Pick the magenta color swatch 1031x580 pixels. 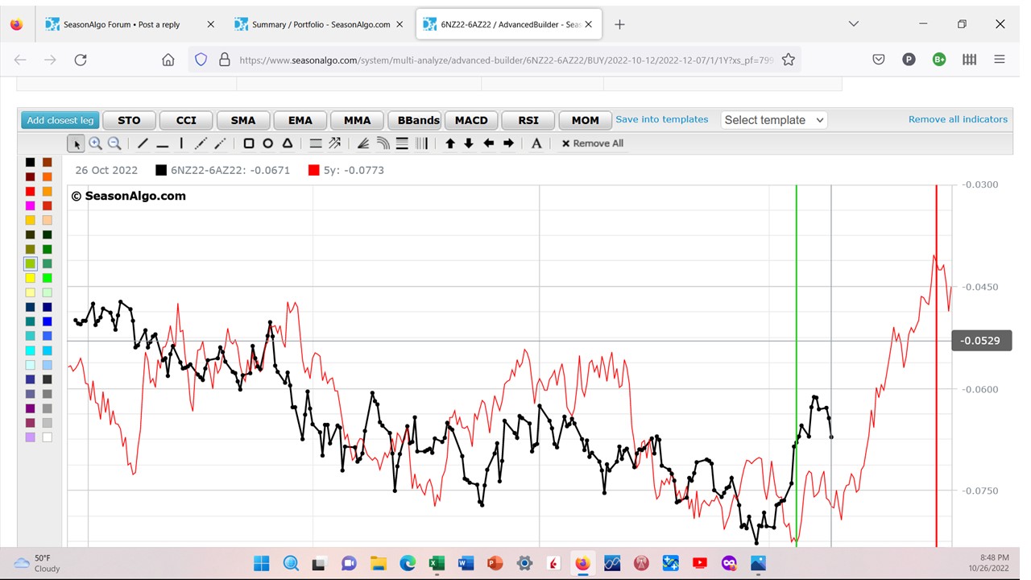click(30, 205)
